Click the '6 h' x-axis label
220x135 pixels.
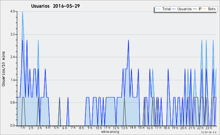pyautogui.click(x=65, y=128)
